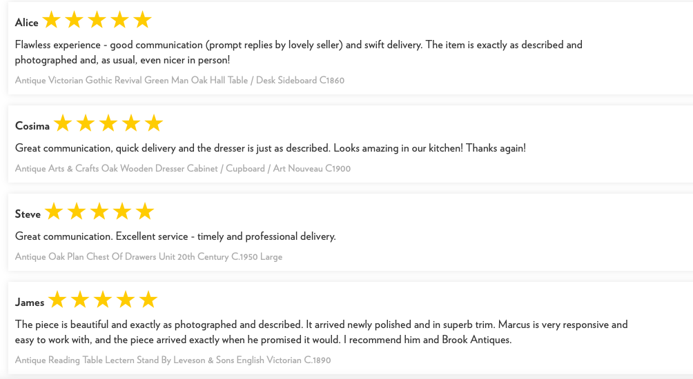The width and height of the screenshot is (693, 379).
Task: Click the fifth star in Steve's rating
Action: coord(144,212)
